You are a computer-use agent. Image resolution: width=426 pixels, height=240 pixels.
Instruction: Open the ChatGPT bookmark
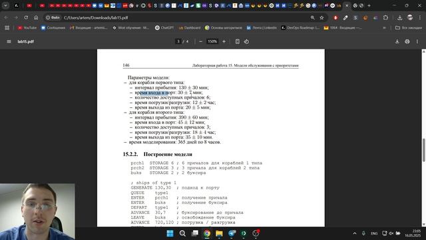coord(164,28)
